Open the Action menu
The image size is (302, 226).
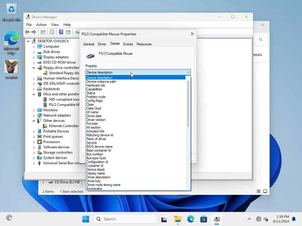coord(41,25)
